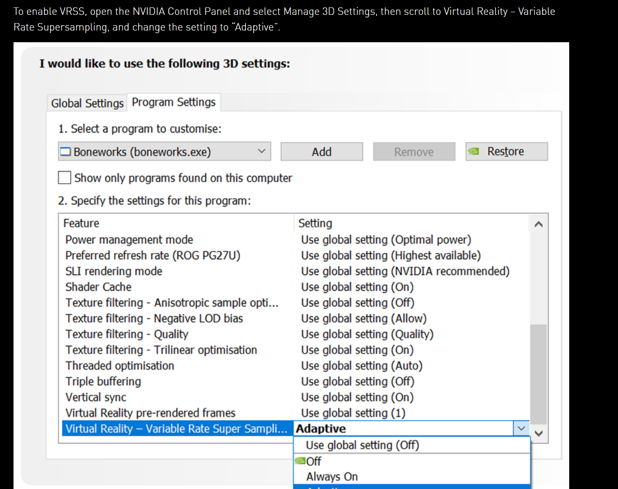Click the settings list scroll-down arrow
The image size is (618, 489).
point(539,433)
